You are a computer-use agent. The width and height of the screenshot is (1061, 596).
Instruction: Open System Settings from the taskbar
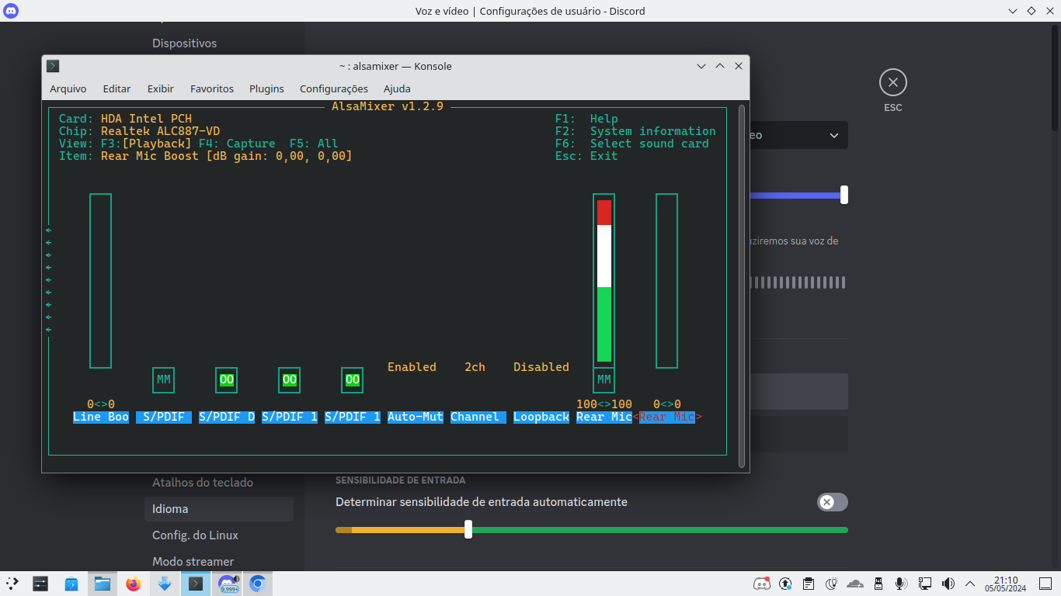[x=40, y=584]
